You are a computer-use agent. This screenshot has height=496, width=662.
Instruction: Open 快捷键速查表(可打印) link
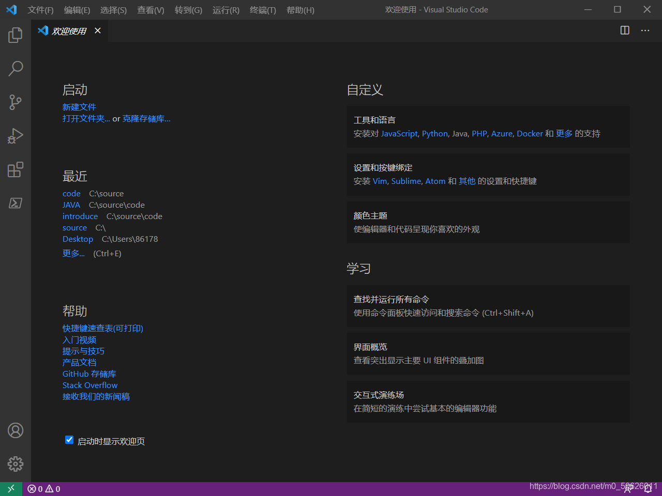coord(103,329)
